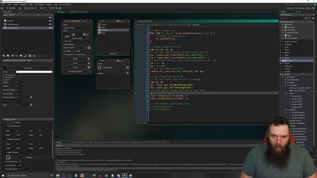Create a new asset layer
Image resolution: width=317 pixels, height=178 pixels.
click(21, 56)
